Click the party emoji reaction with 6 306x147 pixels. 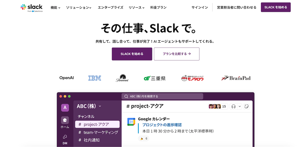click(144, 139)
